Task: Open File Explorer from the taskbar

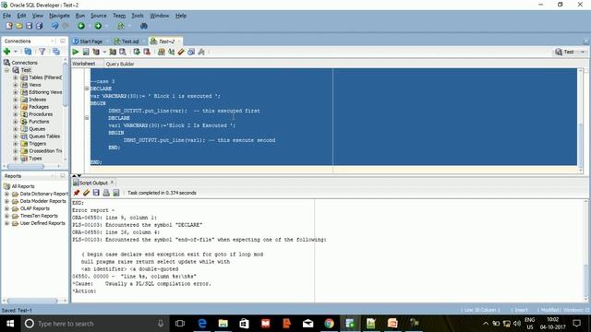Action: 223,324
